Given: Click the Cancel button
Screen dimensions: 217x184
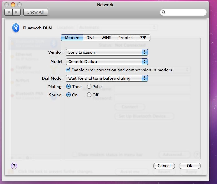Looking at the screenshot, I should pos(164,166).
